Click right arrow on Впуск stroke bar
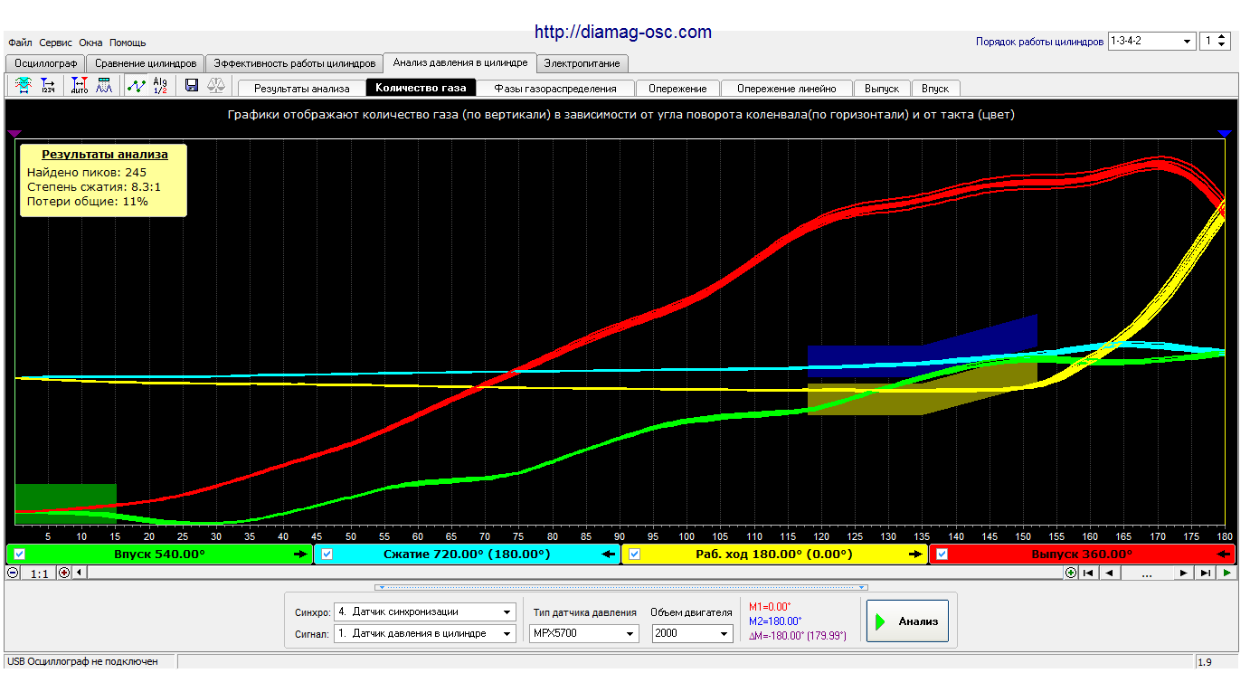 (x=301, y=555)
